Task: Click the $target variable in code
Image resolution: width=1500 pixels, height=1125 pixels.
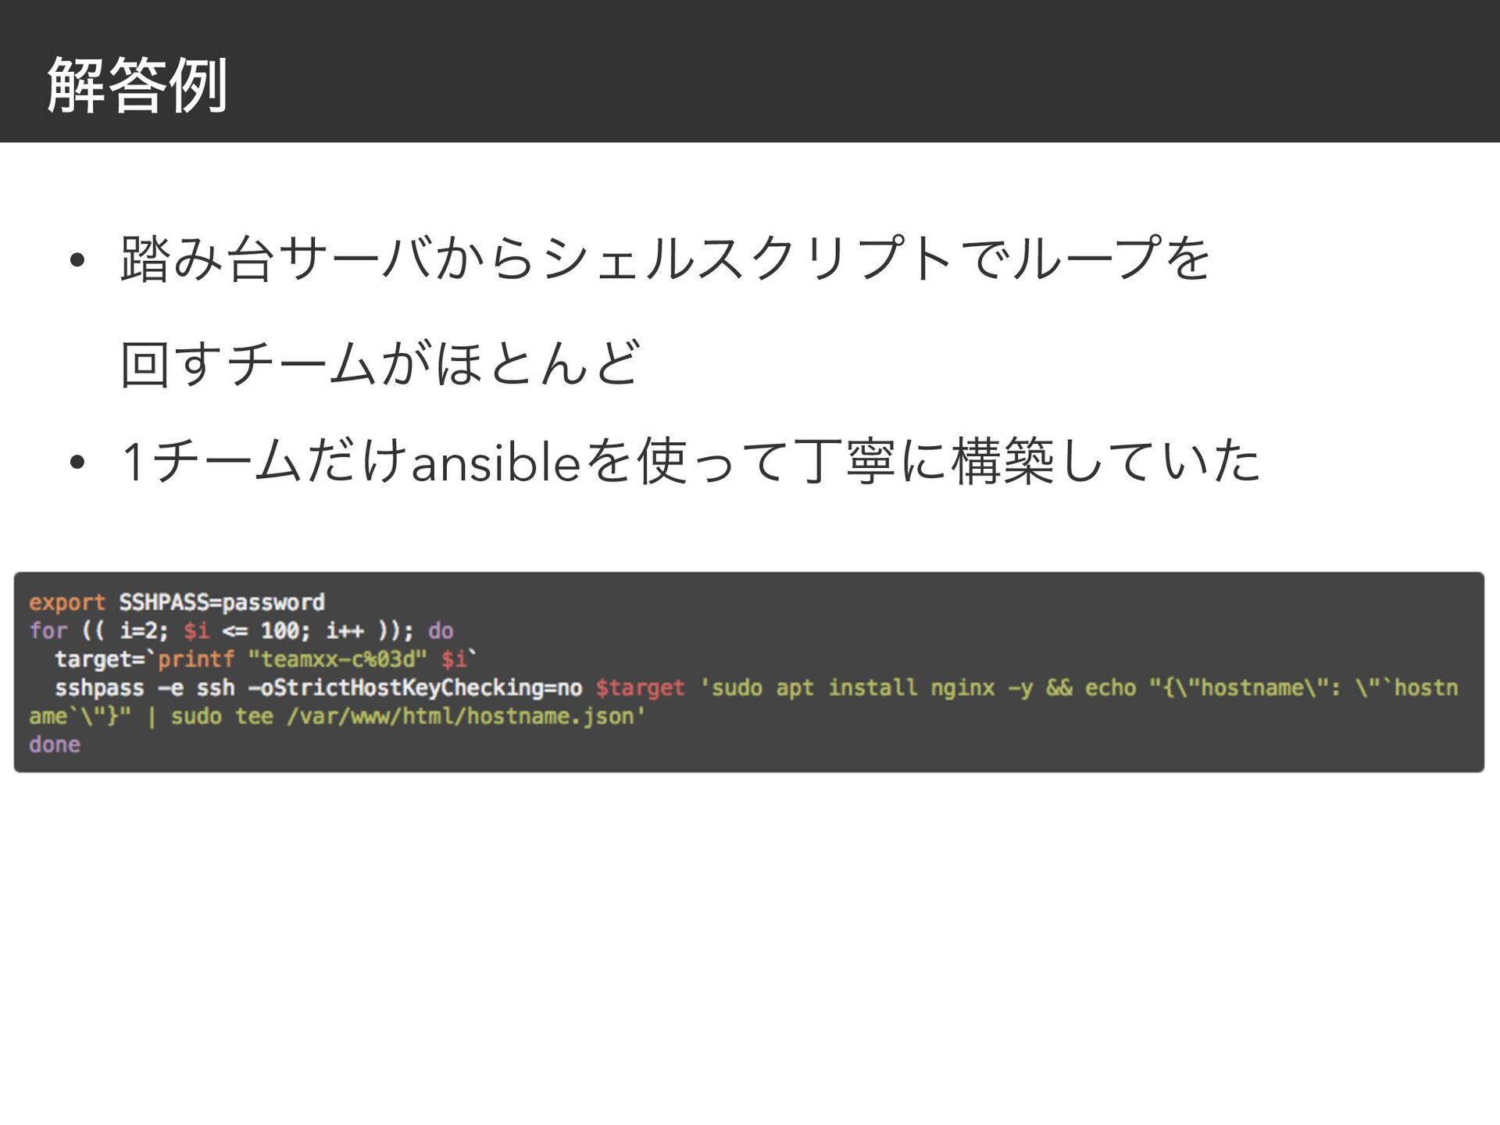Action: [640, 688]
